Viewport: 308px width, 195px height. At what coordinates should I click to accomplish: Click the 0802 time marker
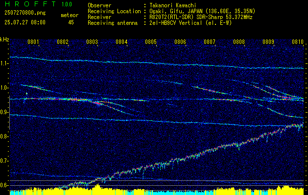(x=63, y=42)
